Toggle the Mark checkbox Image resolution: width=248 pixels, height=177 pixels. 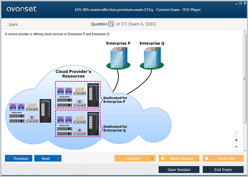click(6, 24)
